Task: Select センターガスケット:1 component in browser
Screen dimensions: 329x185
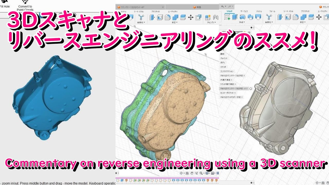Action: (x=228, y=93)
